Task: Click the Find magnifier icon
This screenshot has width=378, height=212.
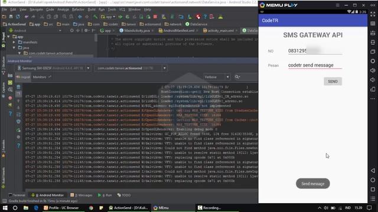Action: click(x=64, y=17)
